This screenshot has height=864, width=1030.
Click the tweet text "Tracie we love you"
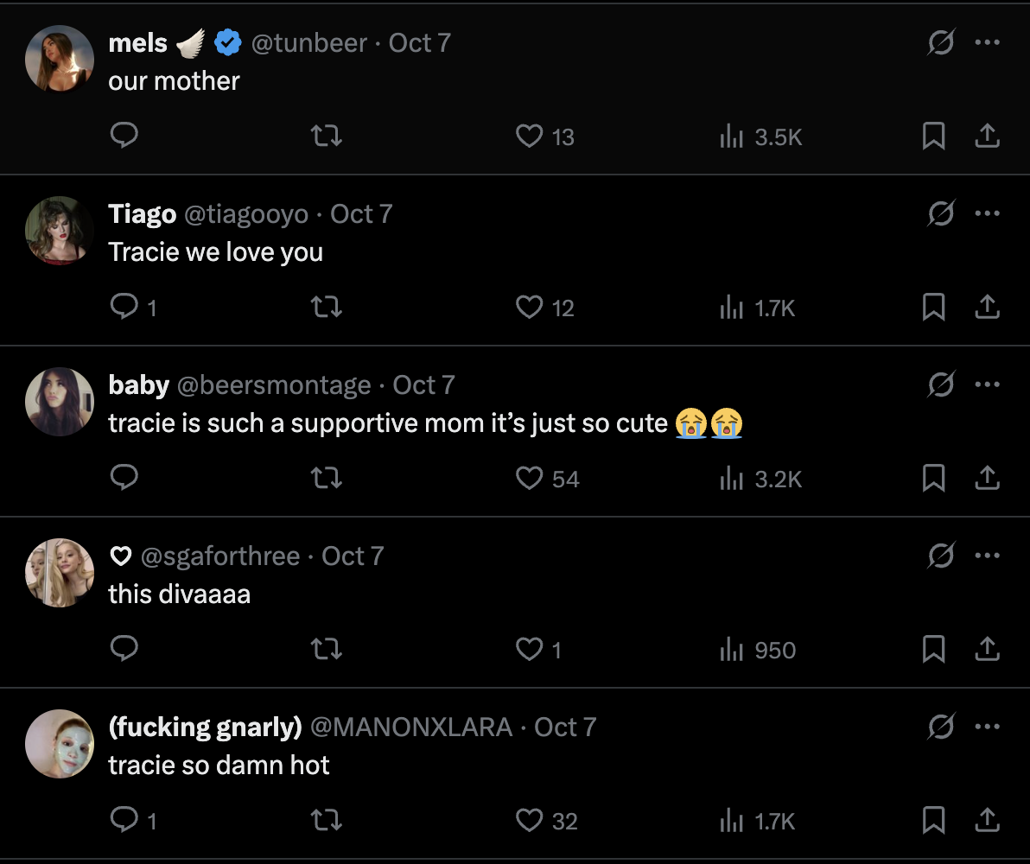pyautogui.click(x=216, y=251)
